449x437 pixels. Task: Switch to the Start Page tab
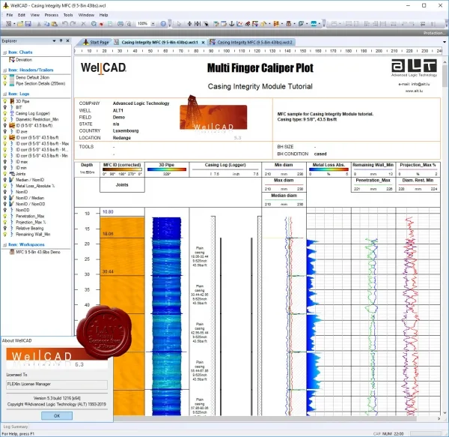click(97, 42)
